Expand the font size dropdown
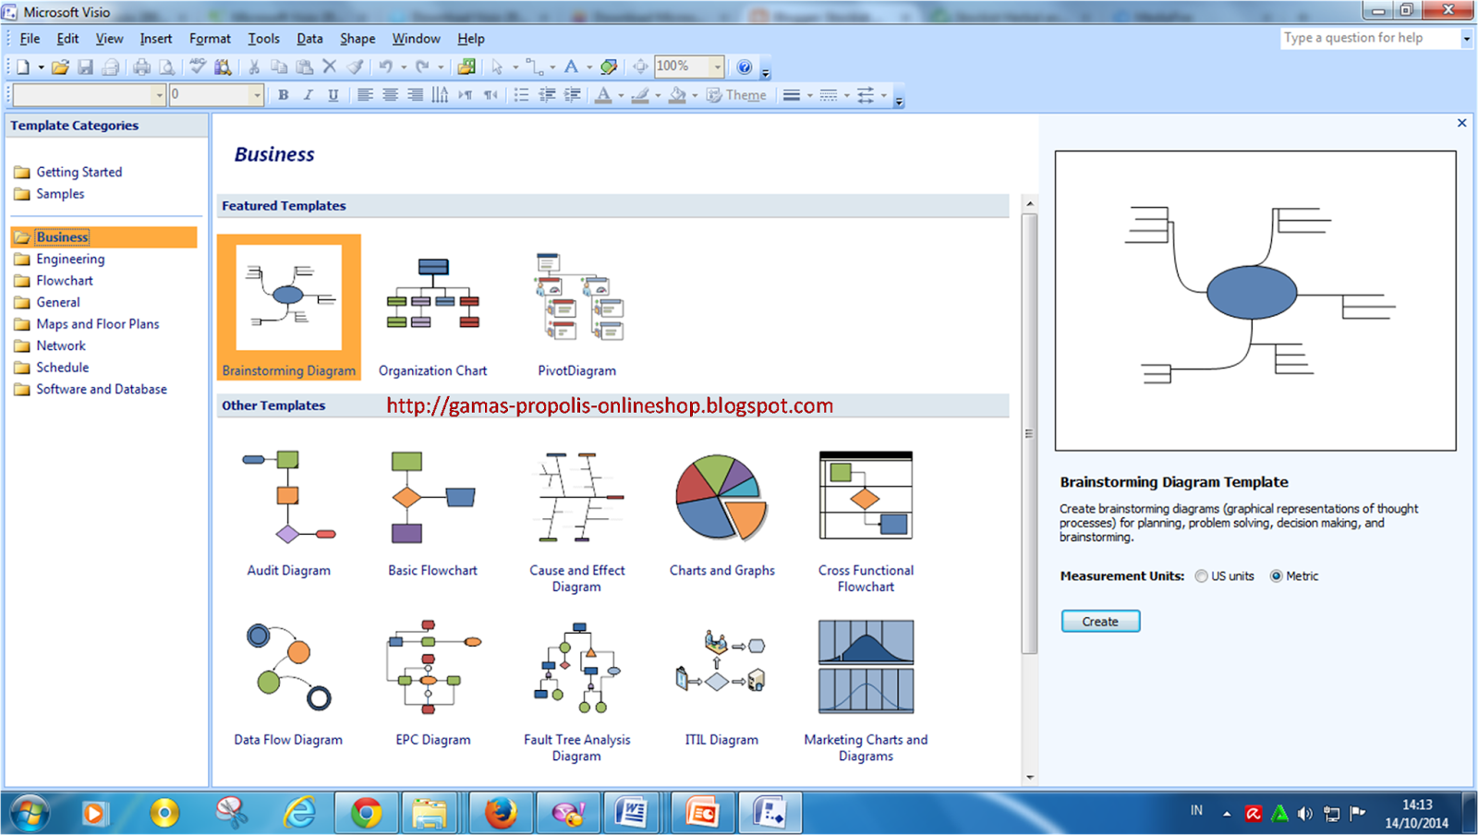The image size is (1478, 835). pyautogui.click(x=257, y=95)
